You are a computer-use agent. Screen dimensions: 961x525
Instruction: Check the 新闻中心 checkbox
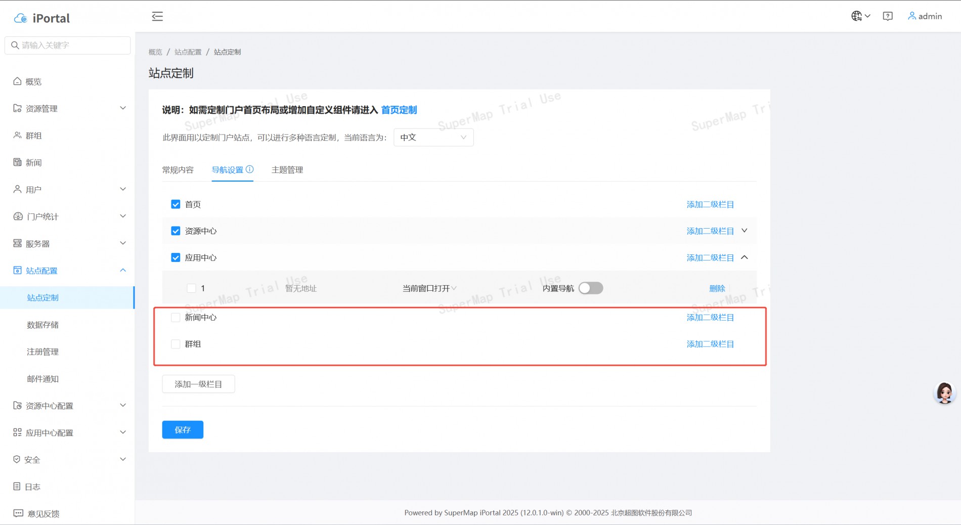click(176, 318)
